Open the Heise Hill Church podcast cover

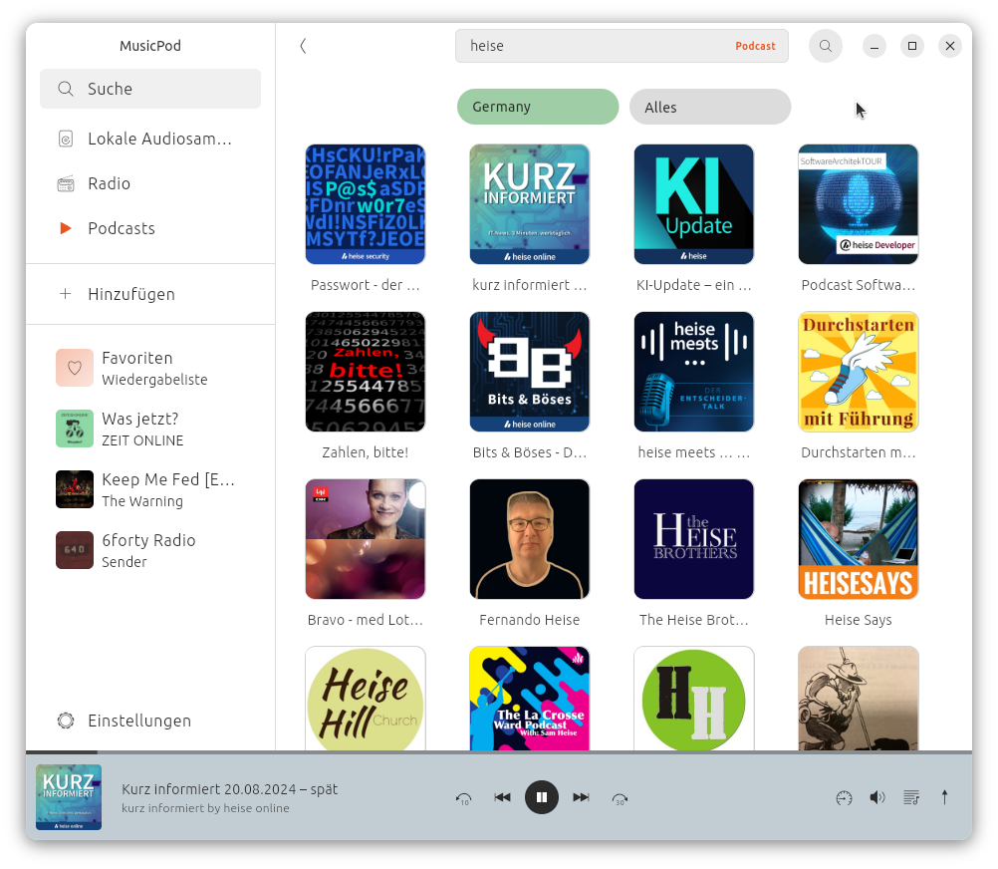366,699
